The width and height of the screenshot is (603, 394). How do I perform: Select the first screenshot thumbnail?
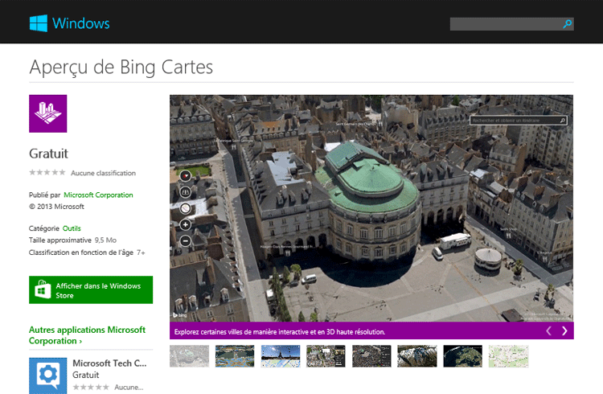(189, 356)
